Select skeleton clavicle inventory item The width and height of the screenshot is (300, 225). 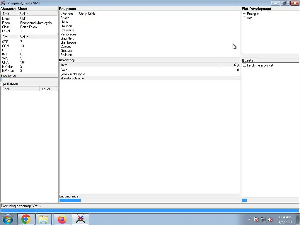[x=150, y=78]
